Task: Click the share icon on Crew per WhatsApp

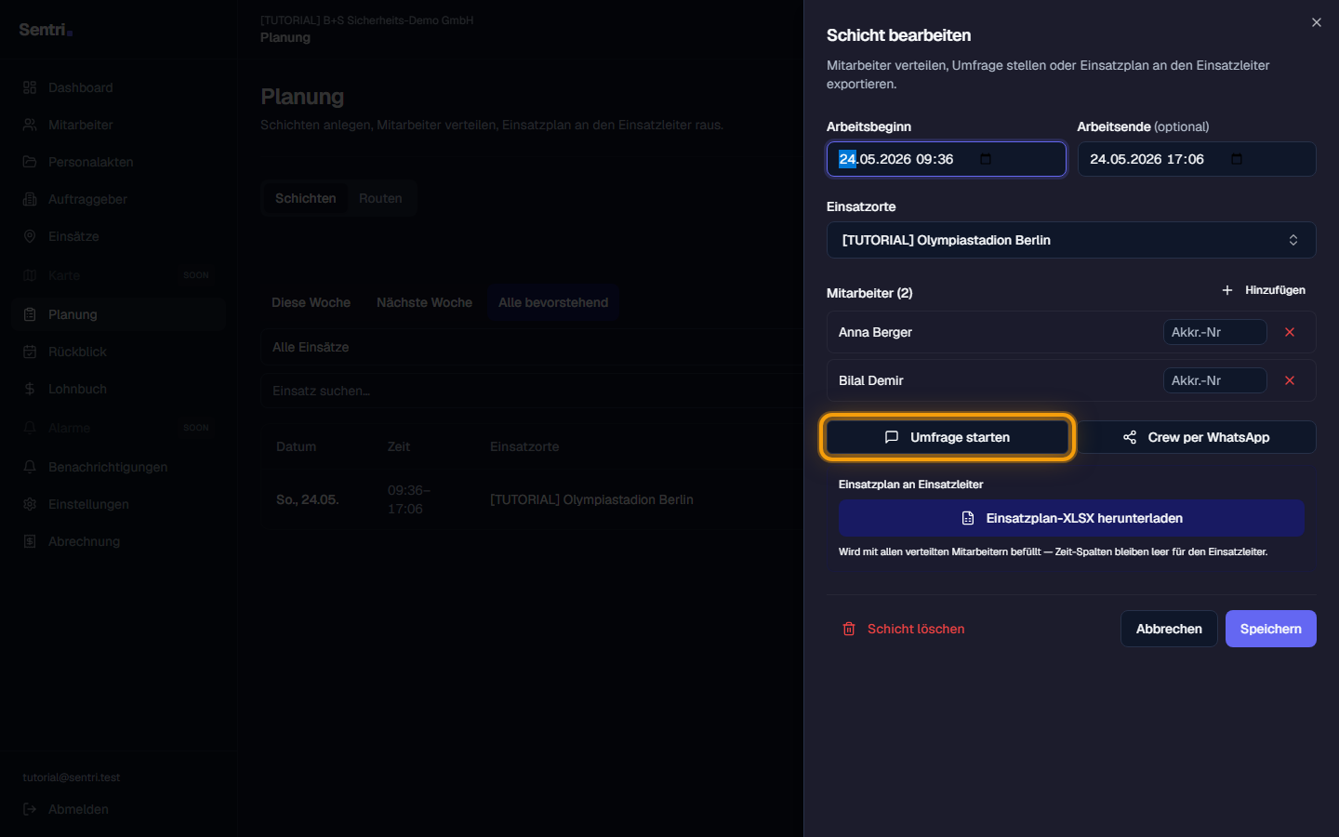Action: click(x=1130, y=437)
